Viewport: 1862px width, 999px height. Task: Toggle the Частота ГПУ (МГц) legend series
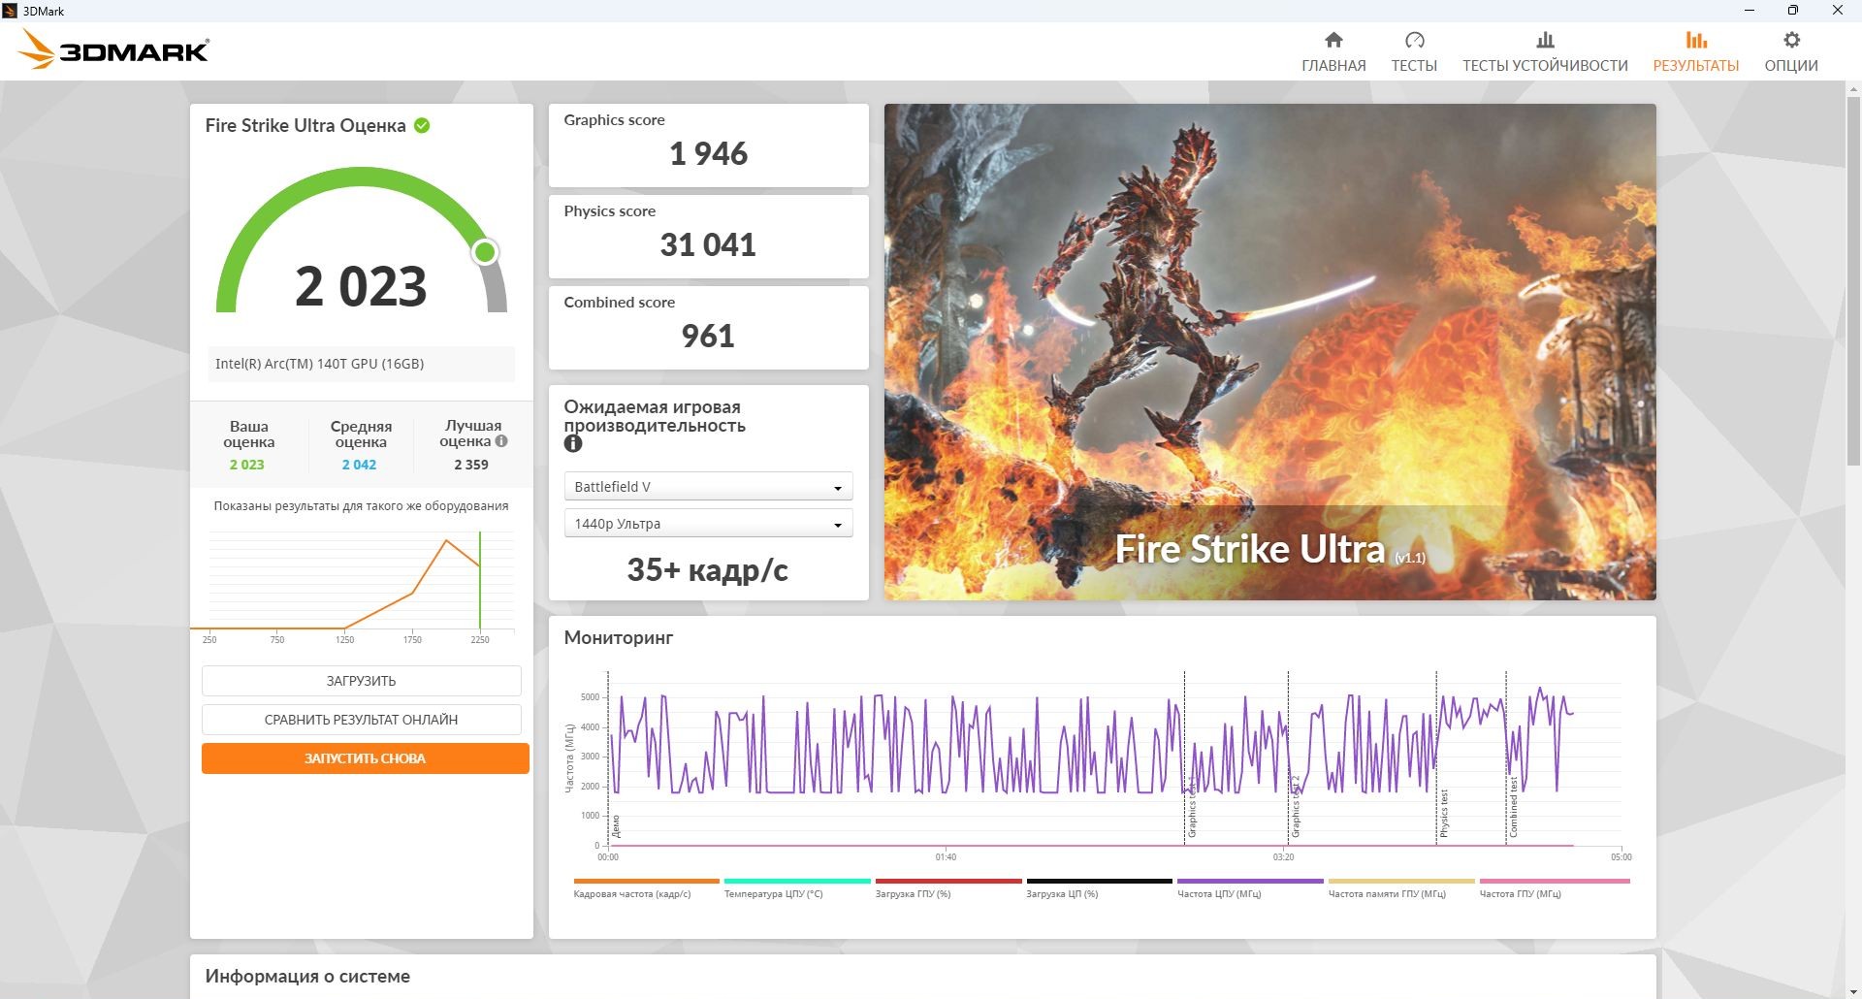1555,888
